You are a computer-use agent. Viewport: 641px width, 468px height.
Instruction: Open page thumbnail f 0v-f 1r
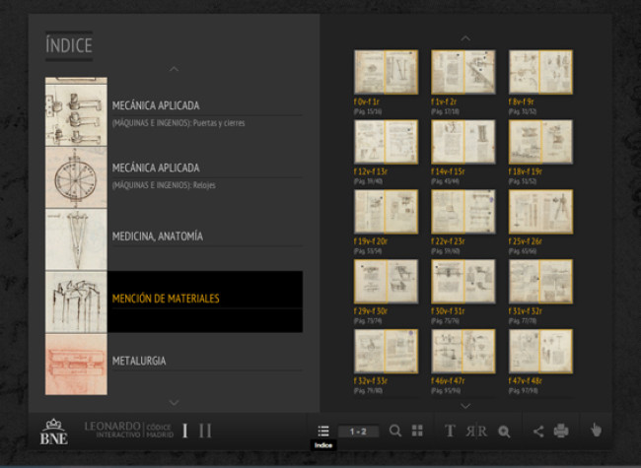tap(386, 72)
